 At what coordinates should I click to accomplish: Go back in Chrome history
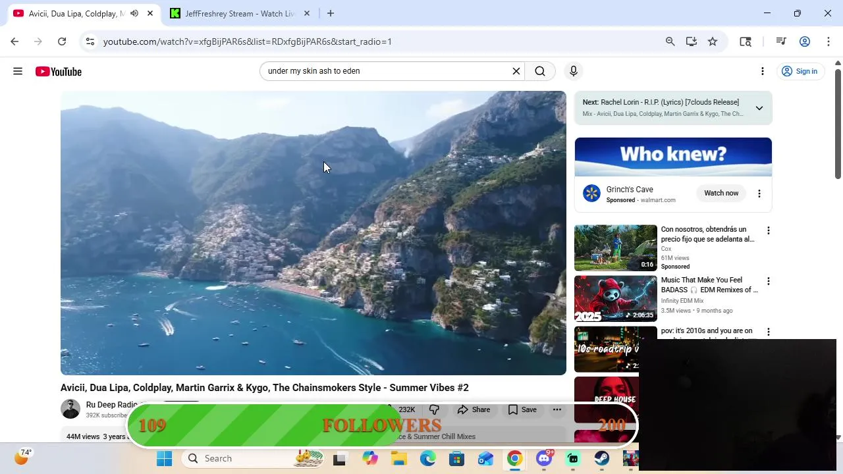[14, 41]
